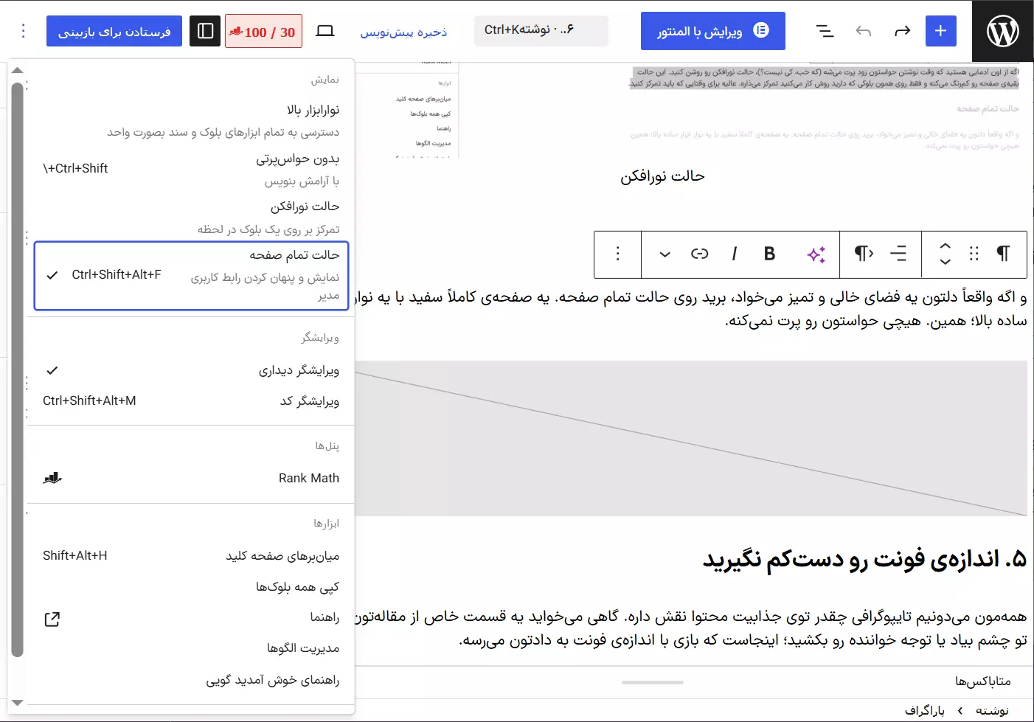1034x722 pixels.
Task: Click the laptop preview device icon
Action: pyautogui.click(x=325, y=31)
